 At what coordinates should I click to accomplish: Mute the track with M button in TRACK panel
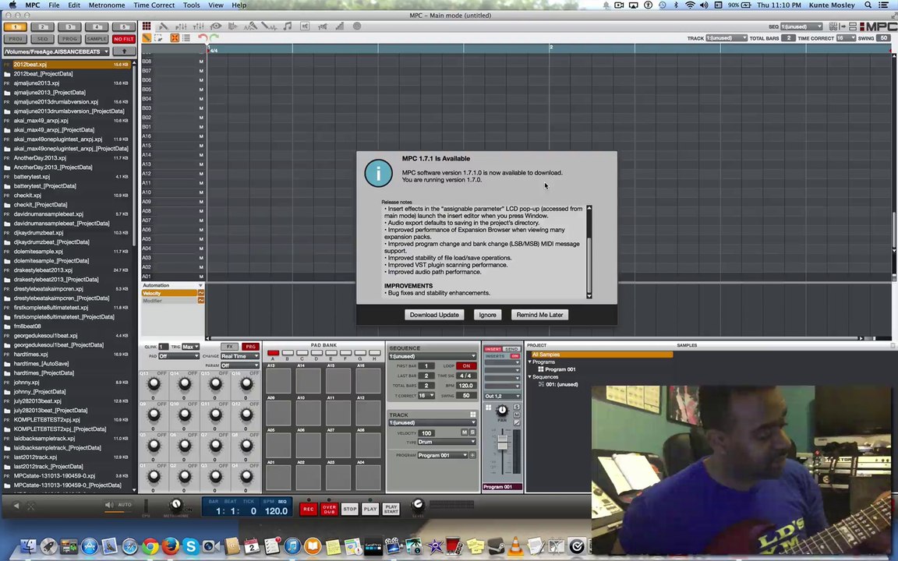coord(465,432)
